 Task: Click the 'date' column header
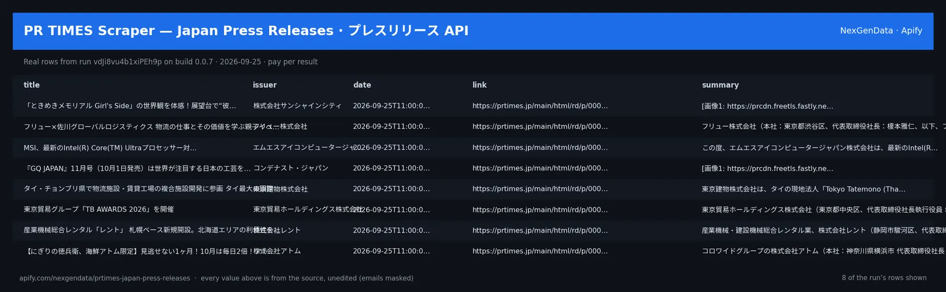click(x=362, y=85)
